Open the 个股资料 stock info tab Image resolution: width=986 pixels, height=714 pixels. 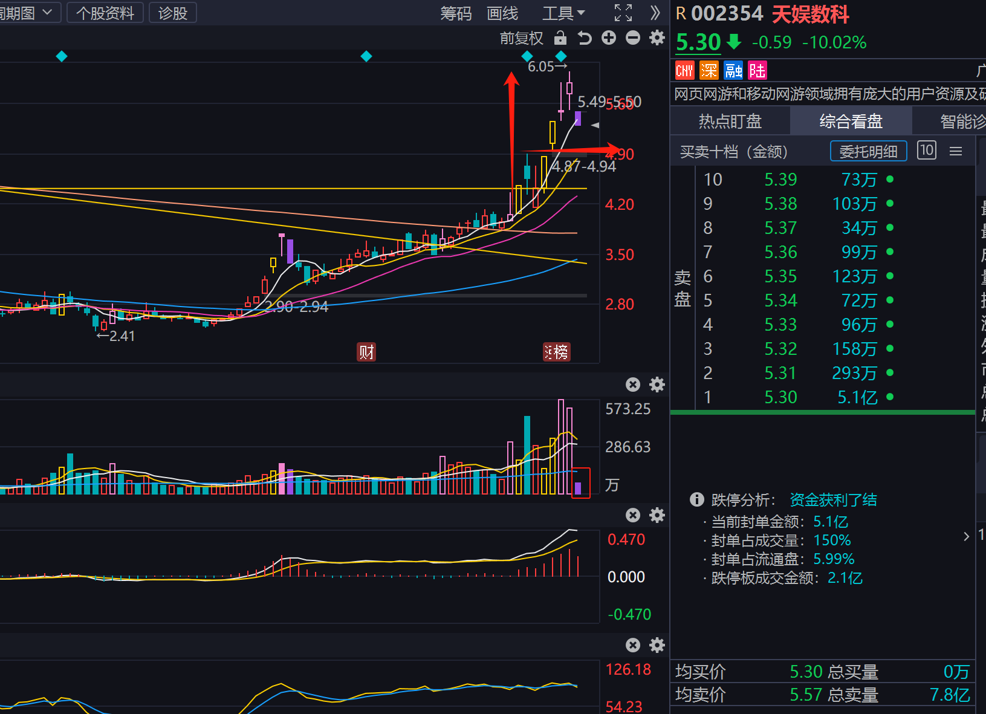coord(105,13)
